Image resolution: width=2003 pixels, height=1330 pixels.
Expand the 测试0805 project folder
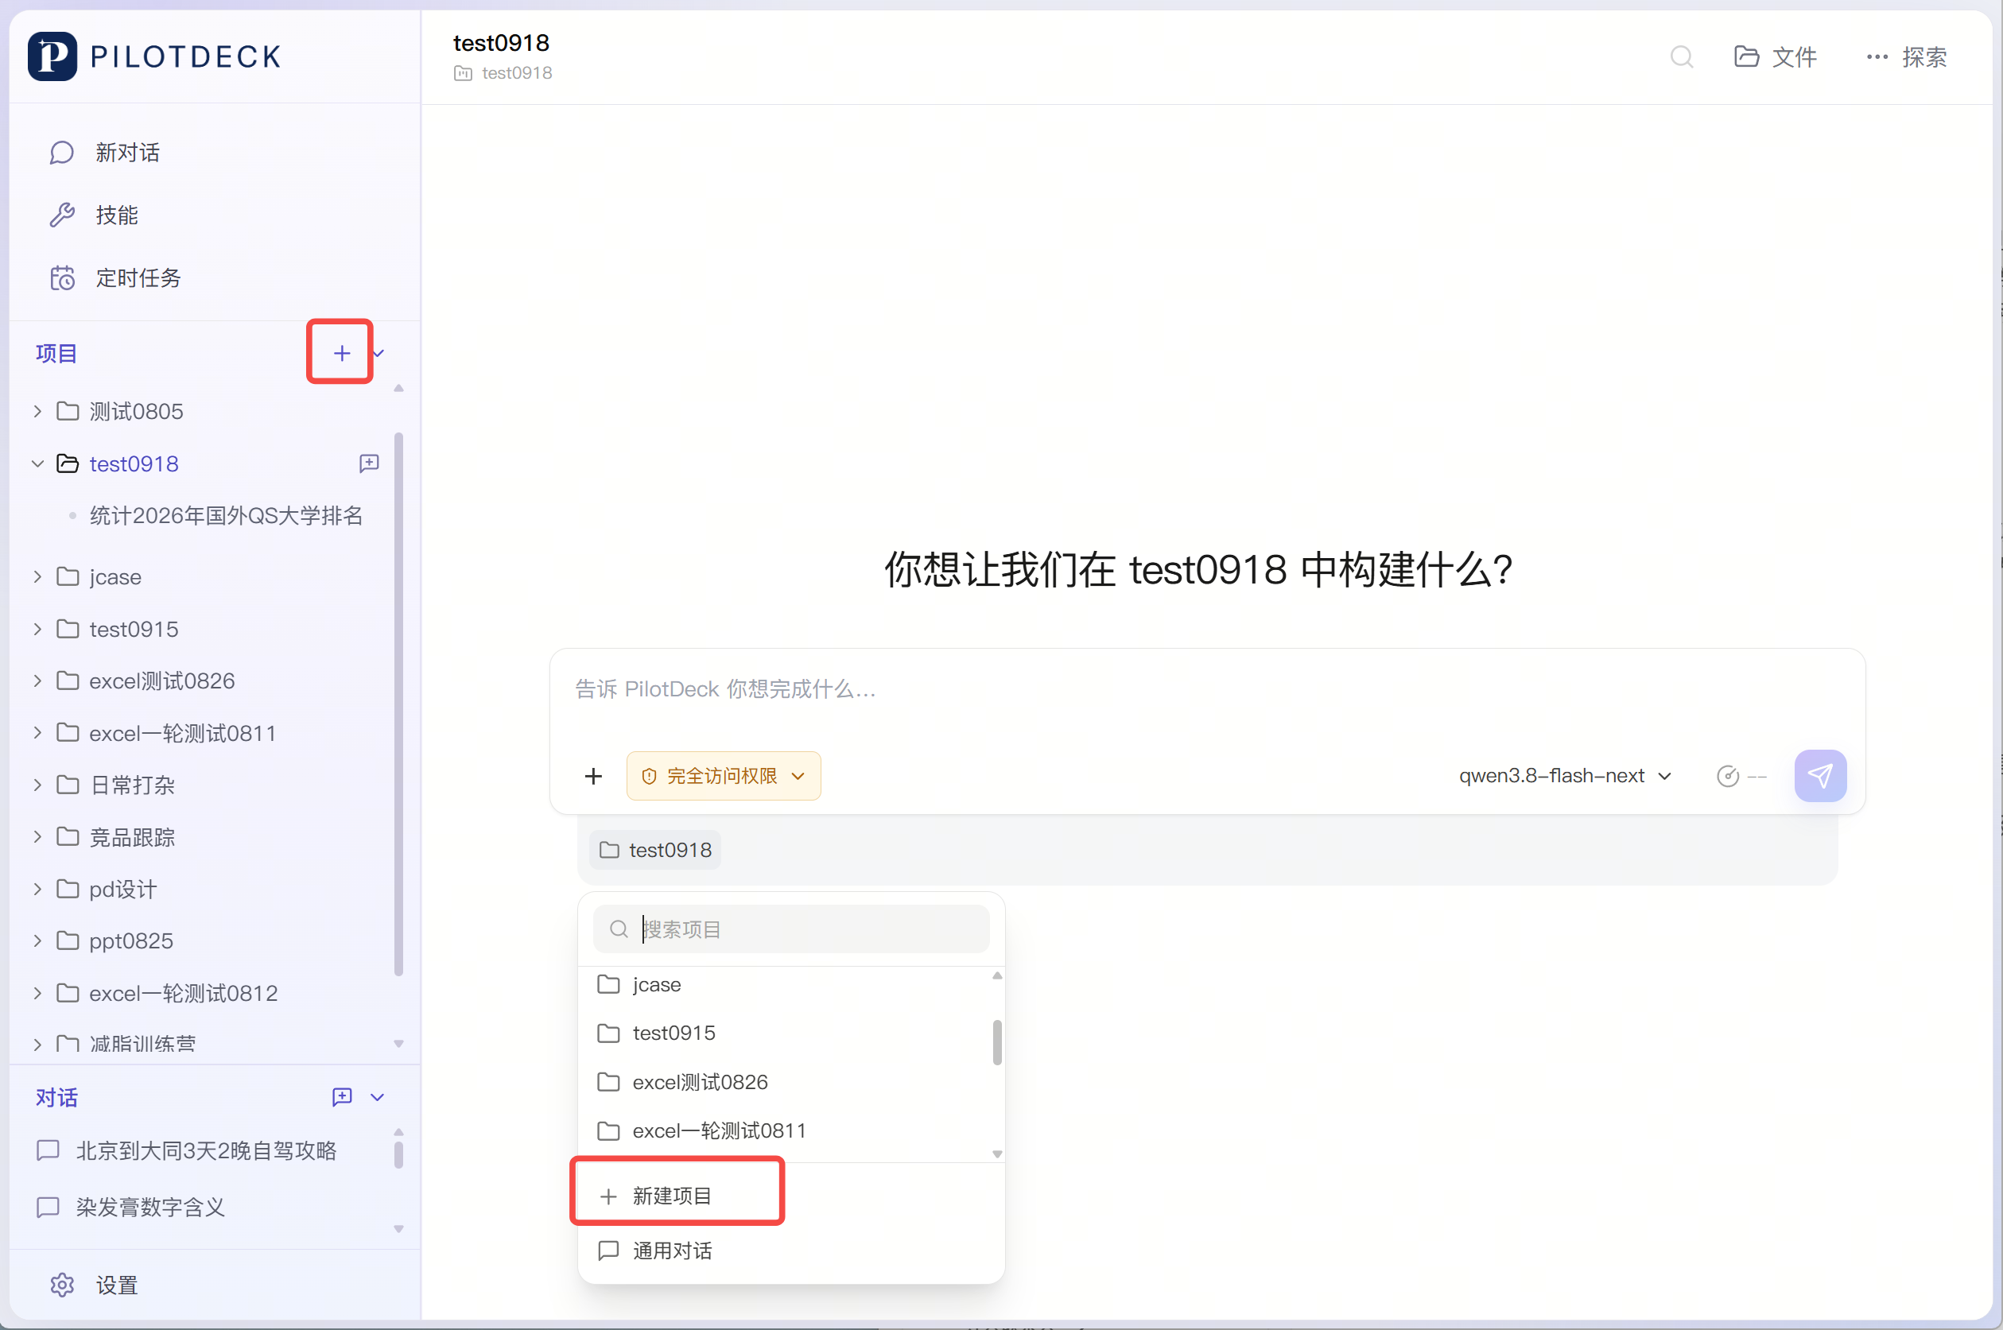pos(37,411)
